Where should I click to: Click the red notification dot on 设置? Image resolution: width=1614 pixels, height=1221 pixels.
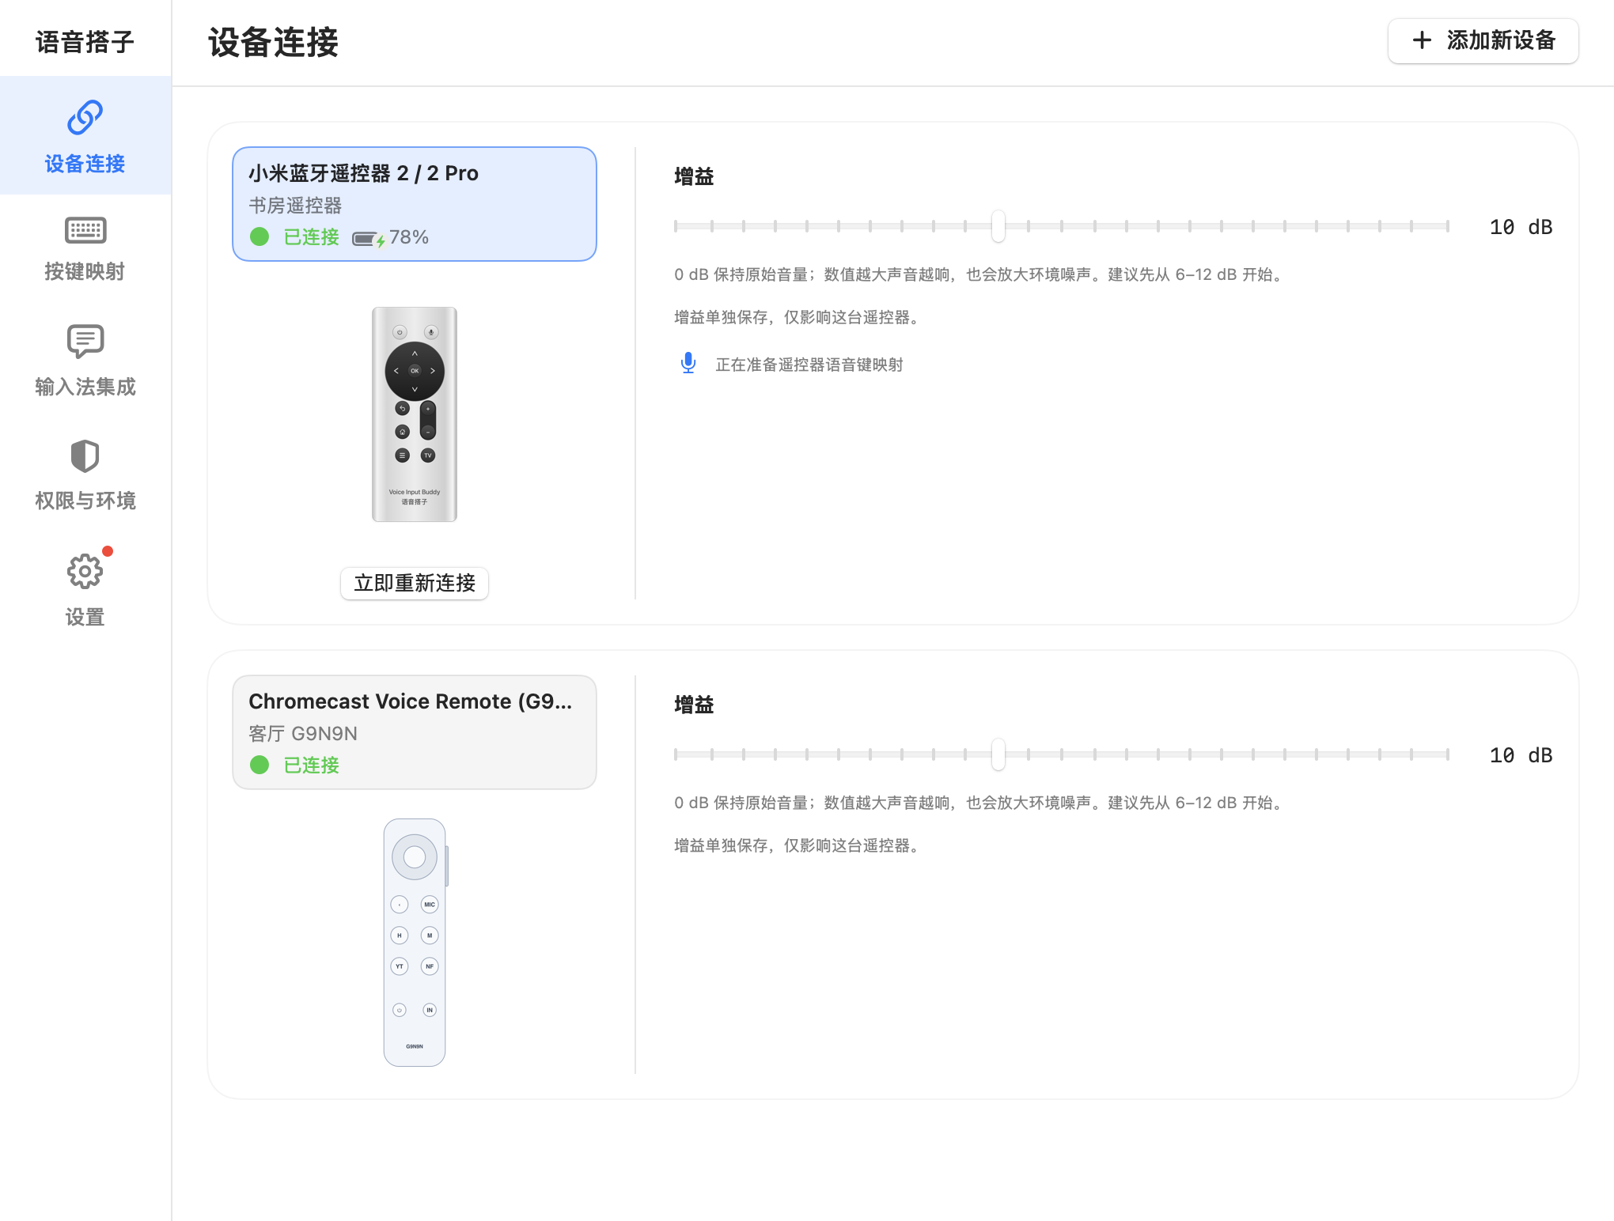point(108,551)
